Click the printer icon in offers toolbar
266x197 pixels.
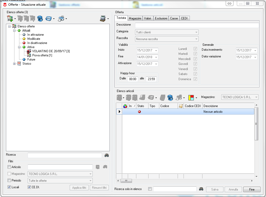click(61, 18)
